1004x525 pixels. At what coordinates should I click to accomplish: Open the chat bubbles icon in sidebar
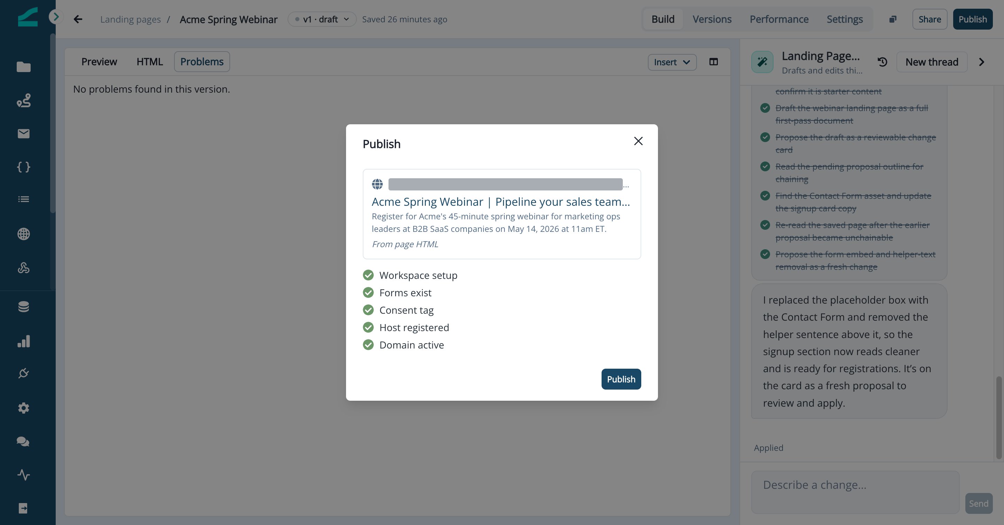tap(23, 441)
